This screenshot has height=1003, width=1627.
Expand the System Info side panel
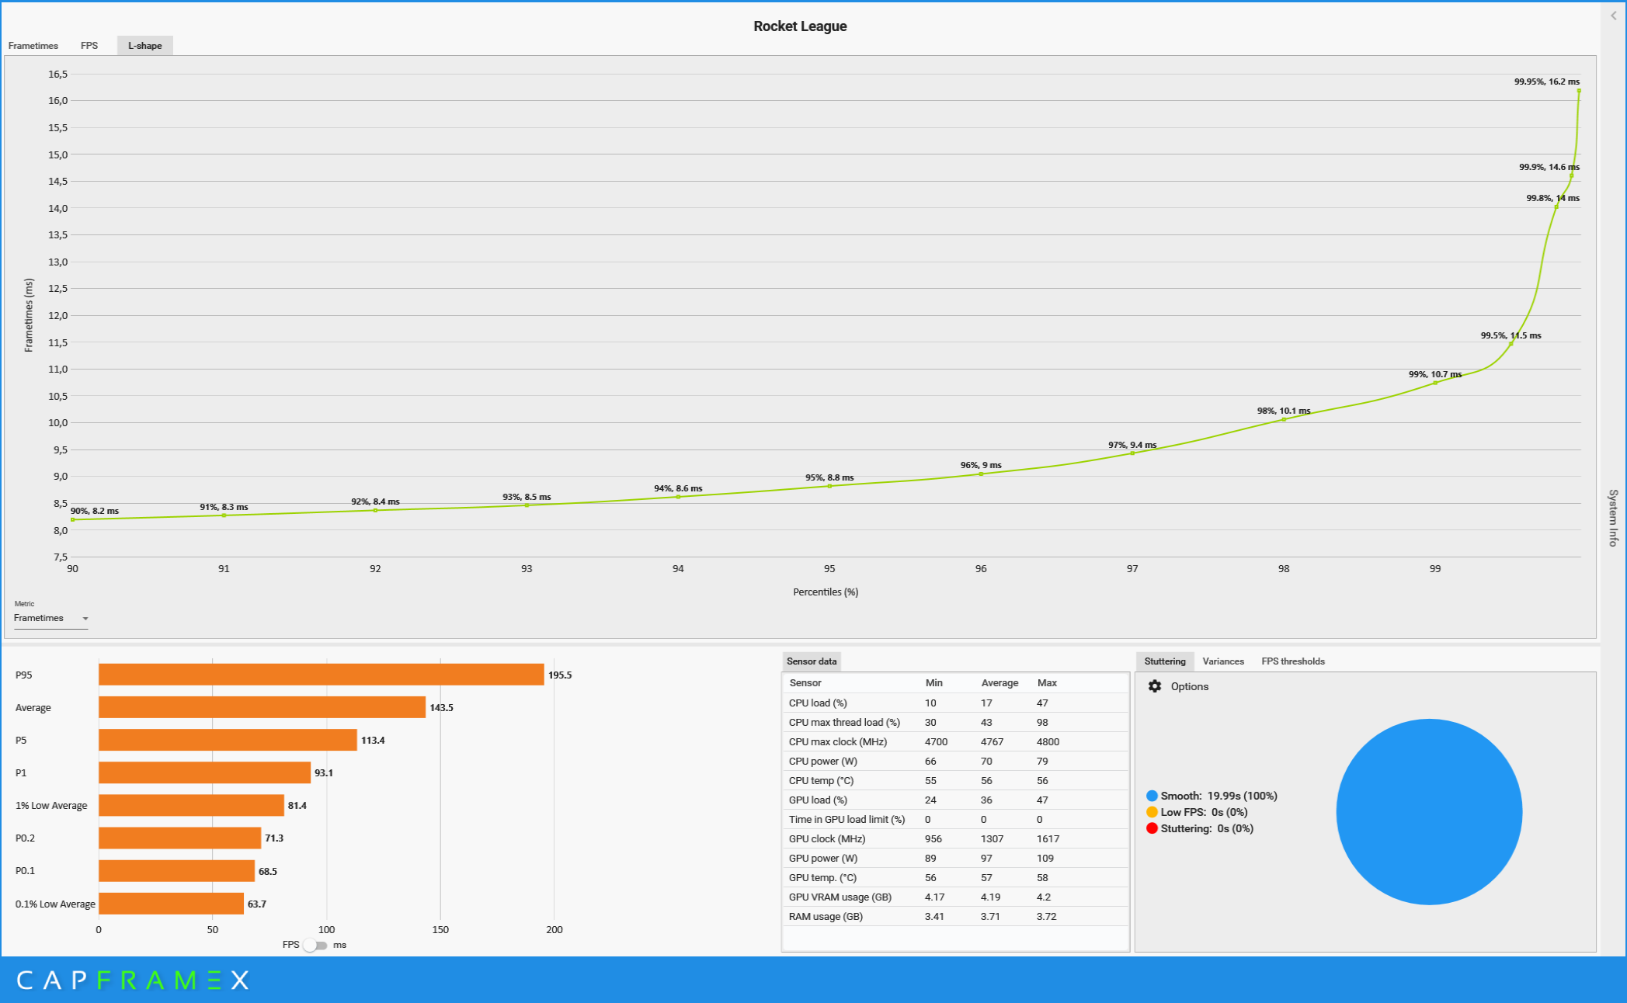pyautogui.click(x=1613, y=518)
